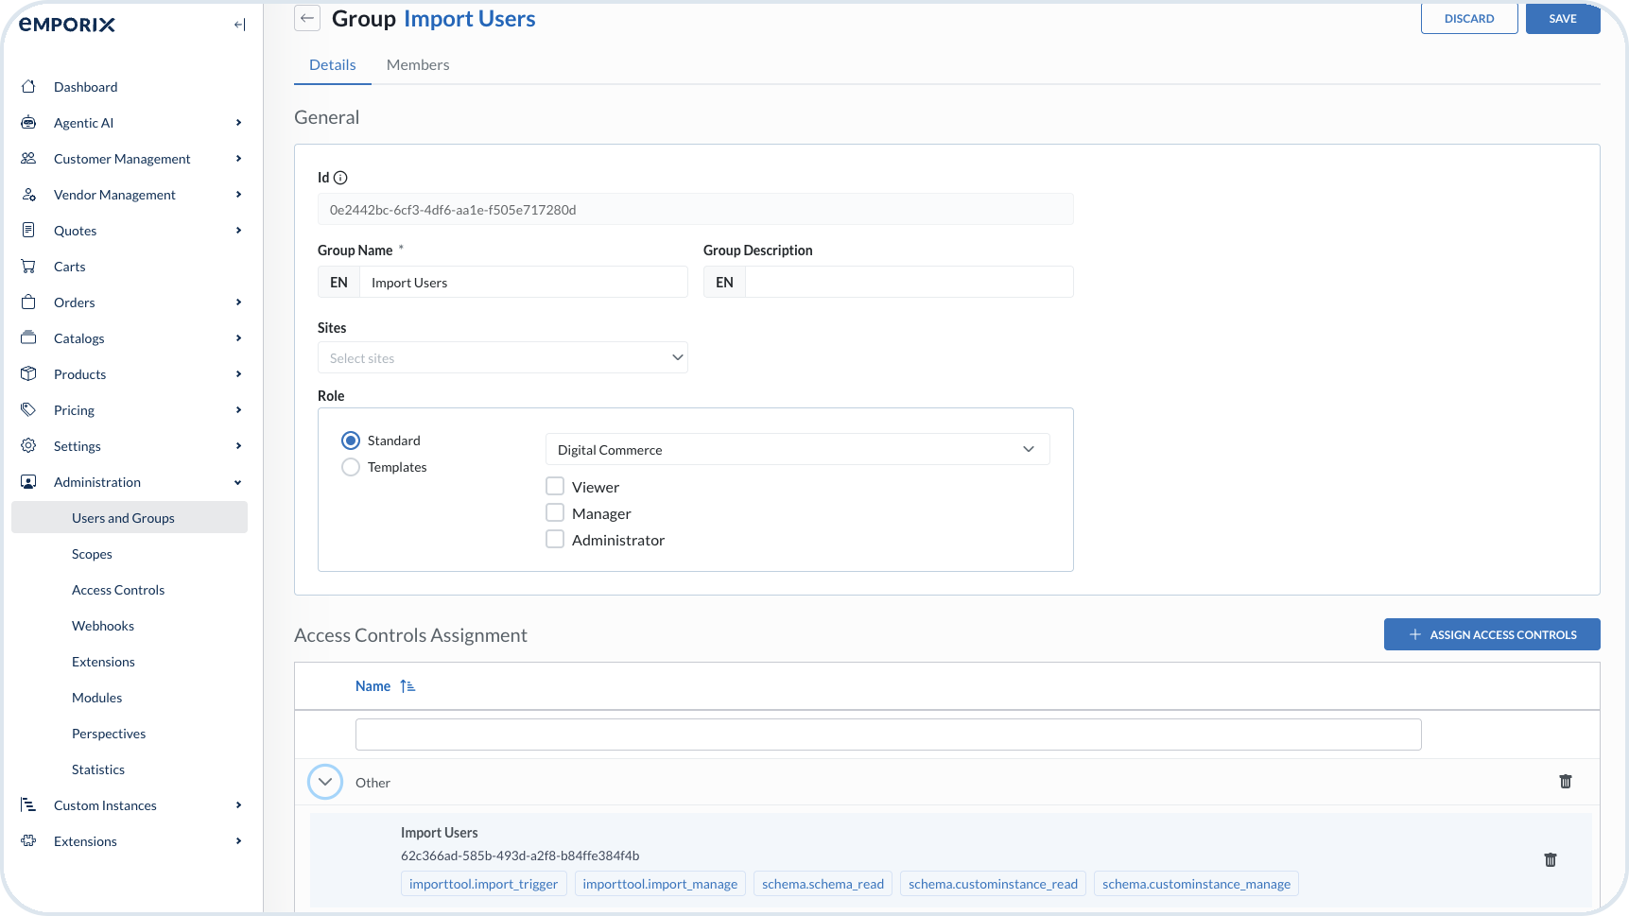Switch to the Members tab

[418, 64]
